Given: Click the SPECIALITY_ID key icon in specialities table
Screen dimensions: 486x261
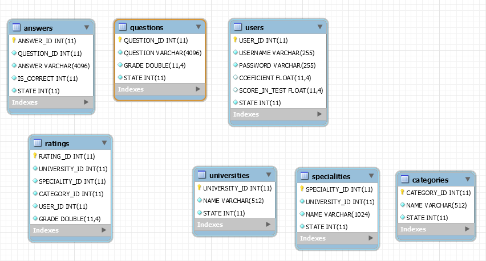Looking at the screenshot, I should pyautogui.click(x=302, y=188).
